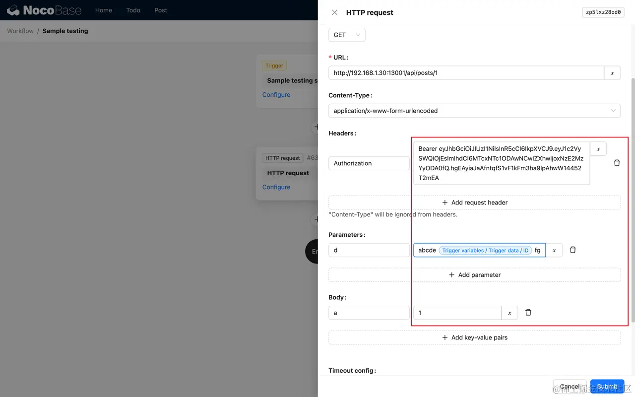
Task: Delete the parameter d row
Action: 572,250
